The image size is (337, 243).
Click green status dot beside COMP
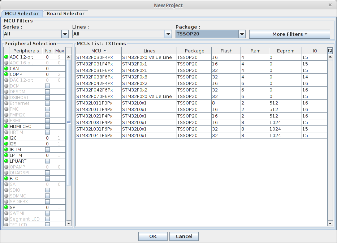click(x=6, y=74)
